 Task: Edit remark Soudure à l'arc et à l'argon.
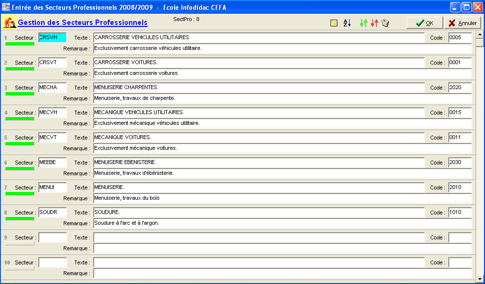[282, 223]
